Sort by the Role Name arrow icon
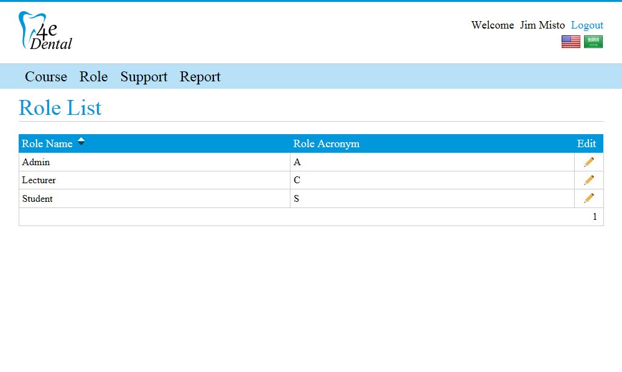The image size is (622, 372). tap(81, 142)
